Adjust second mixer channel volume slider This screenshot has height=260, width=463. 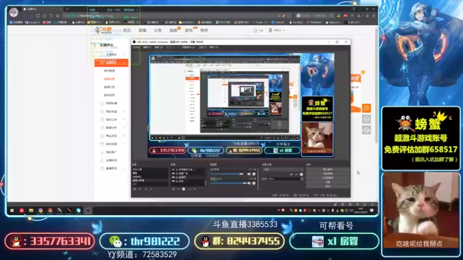coord(228,183)
